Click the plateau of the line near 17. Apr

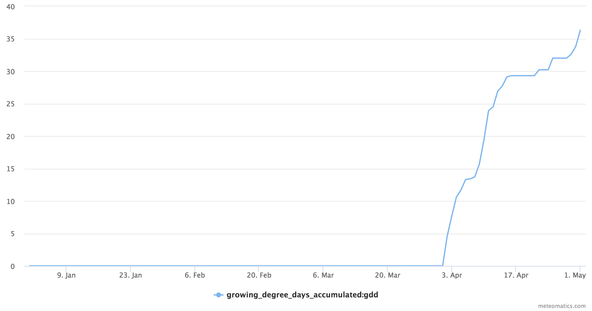(523, 76)
